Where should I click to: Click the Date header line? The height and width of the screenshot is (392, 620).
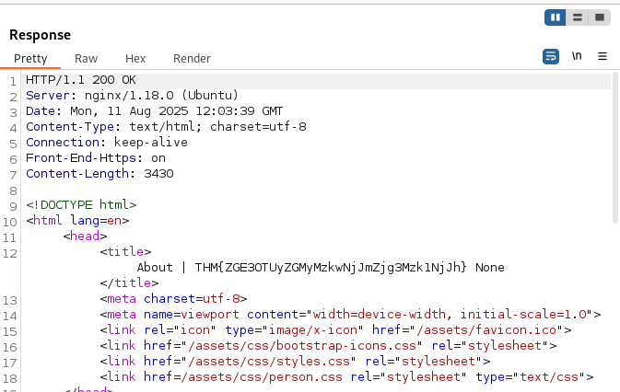pyautogui.click(x=154, y=111)
